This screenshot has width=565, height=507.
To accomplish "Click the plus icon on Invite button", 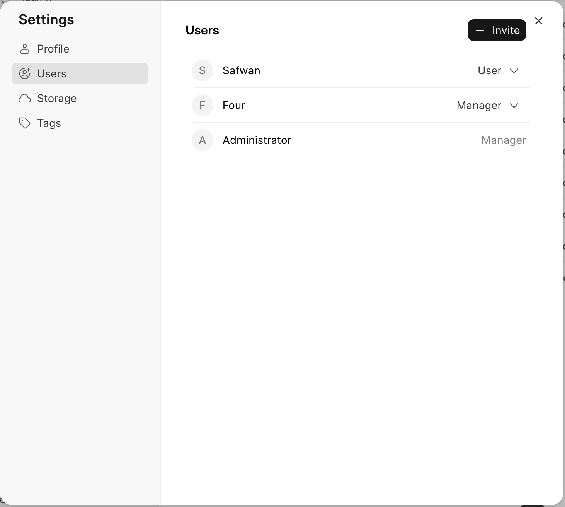I will click(x=480, y=30).
